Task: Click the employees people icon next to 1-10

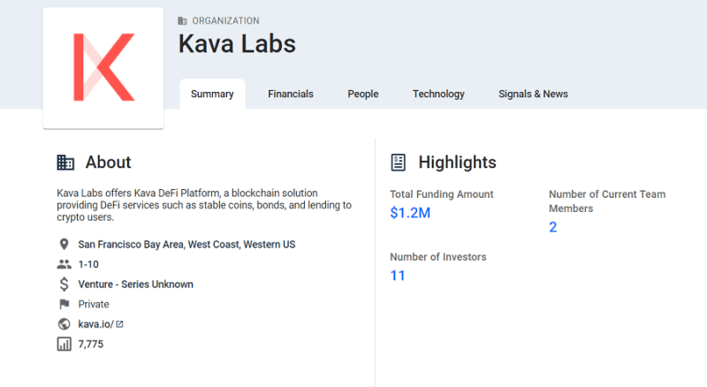Action: 64,264
